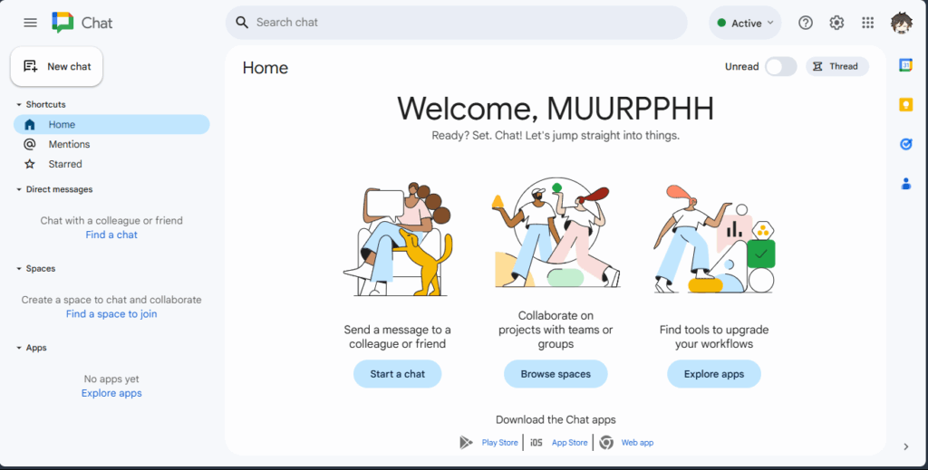
Task: Click the Help question mark icon
Action: [x=806, y=23]
